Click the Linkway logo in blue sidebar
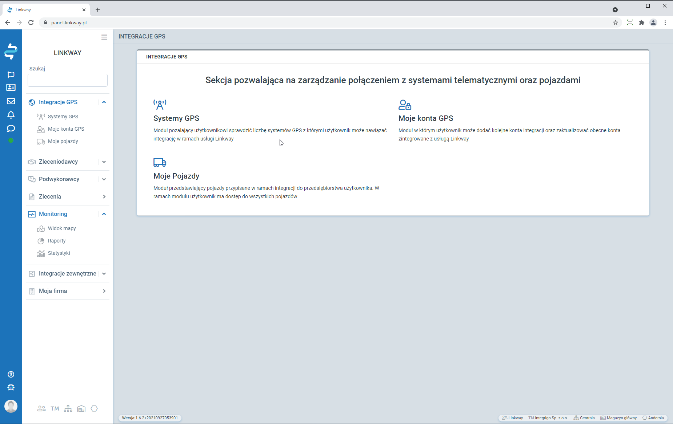The height and width of the screenshot is (424, 673). click(11, 51)
